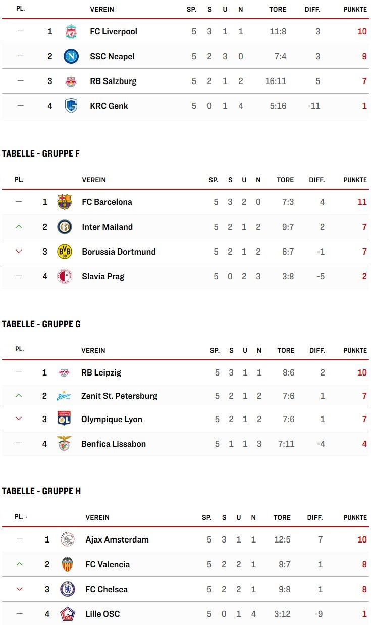This screenshot has height=625, width=371.
Task: Click the Verein header in Gruppe H
Action: (97, 517)
